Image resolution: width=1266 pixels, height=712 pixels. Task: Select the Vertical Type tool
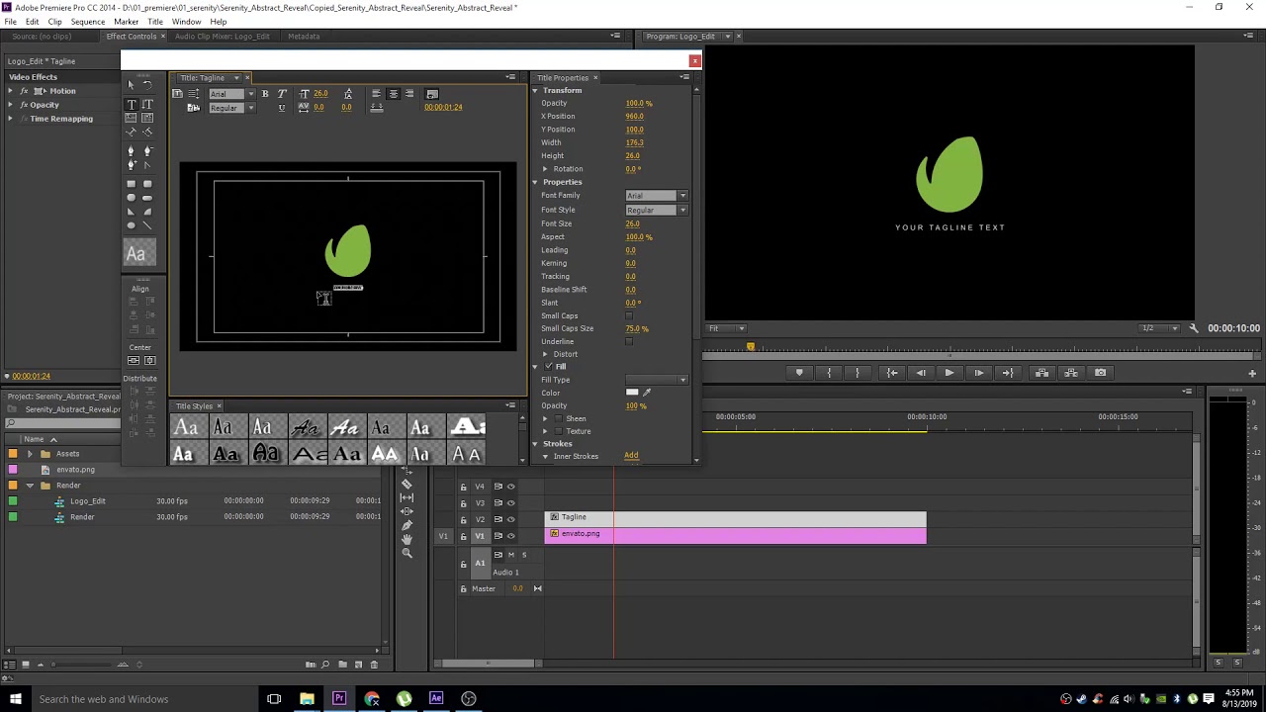point(147,105)
